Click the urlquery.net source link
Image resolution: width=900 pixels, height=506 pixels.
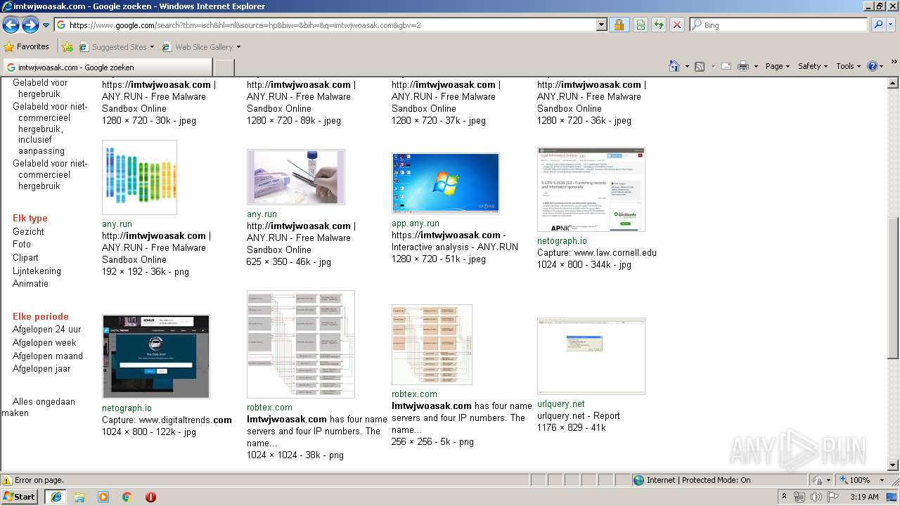(x=560, y=403)
